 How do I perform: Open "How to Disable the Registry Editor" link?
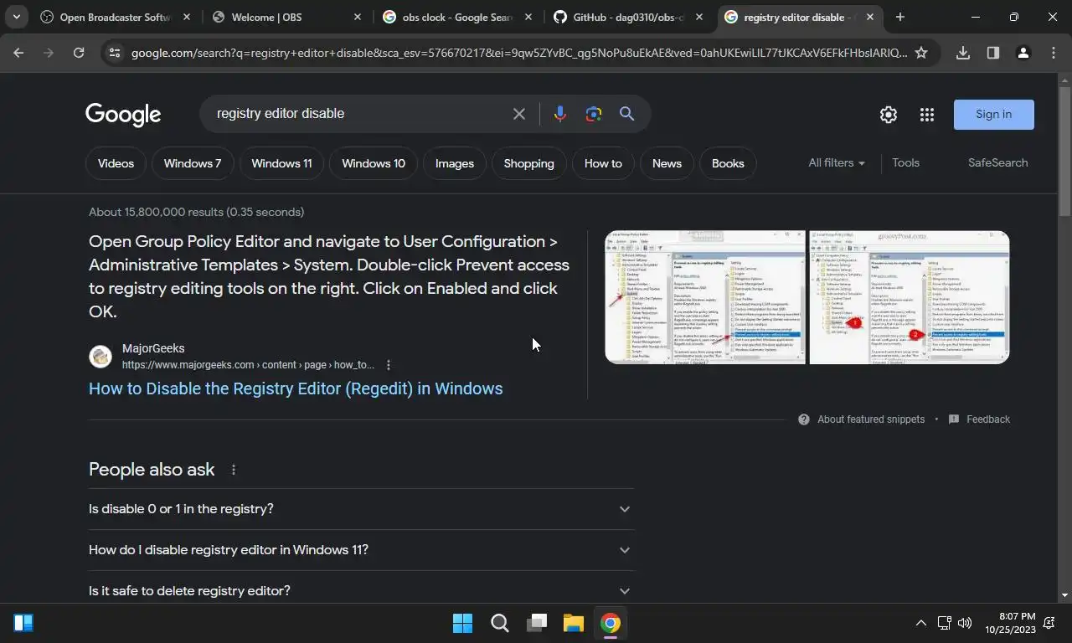tap(296, 388)
